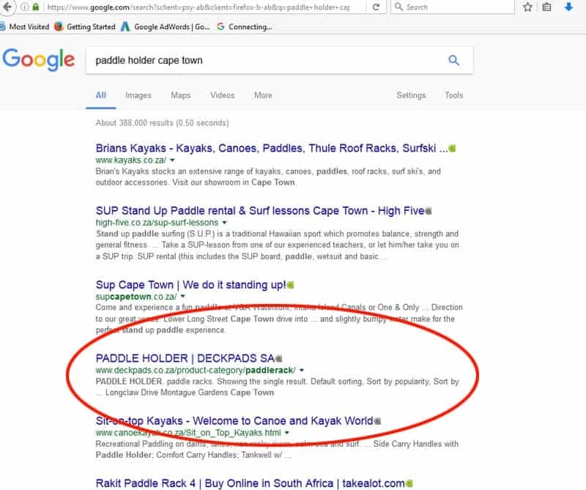Switch to the Maps tab

pyautogui.click(x=180, y=95)
